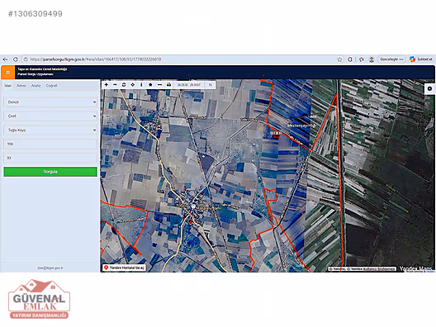Open the orange hamburger menu

(x=7, y=73)
